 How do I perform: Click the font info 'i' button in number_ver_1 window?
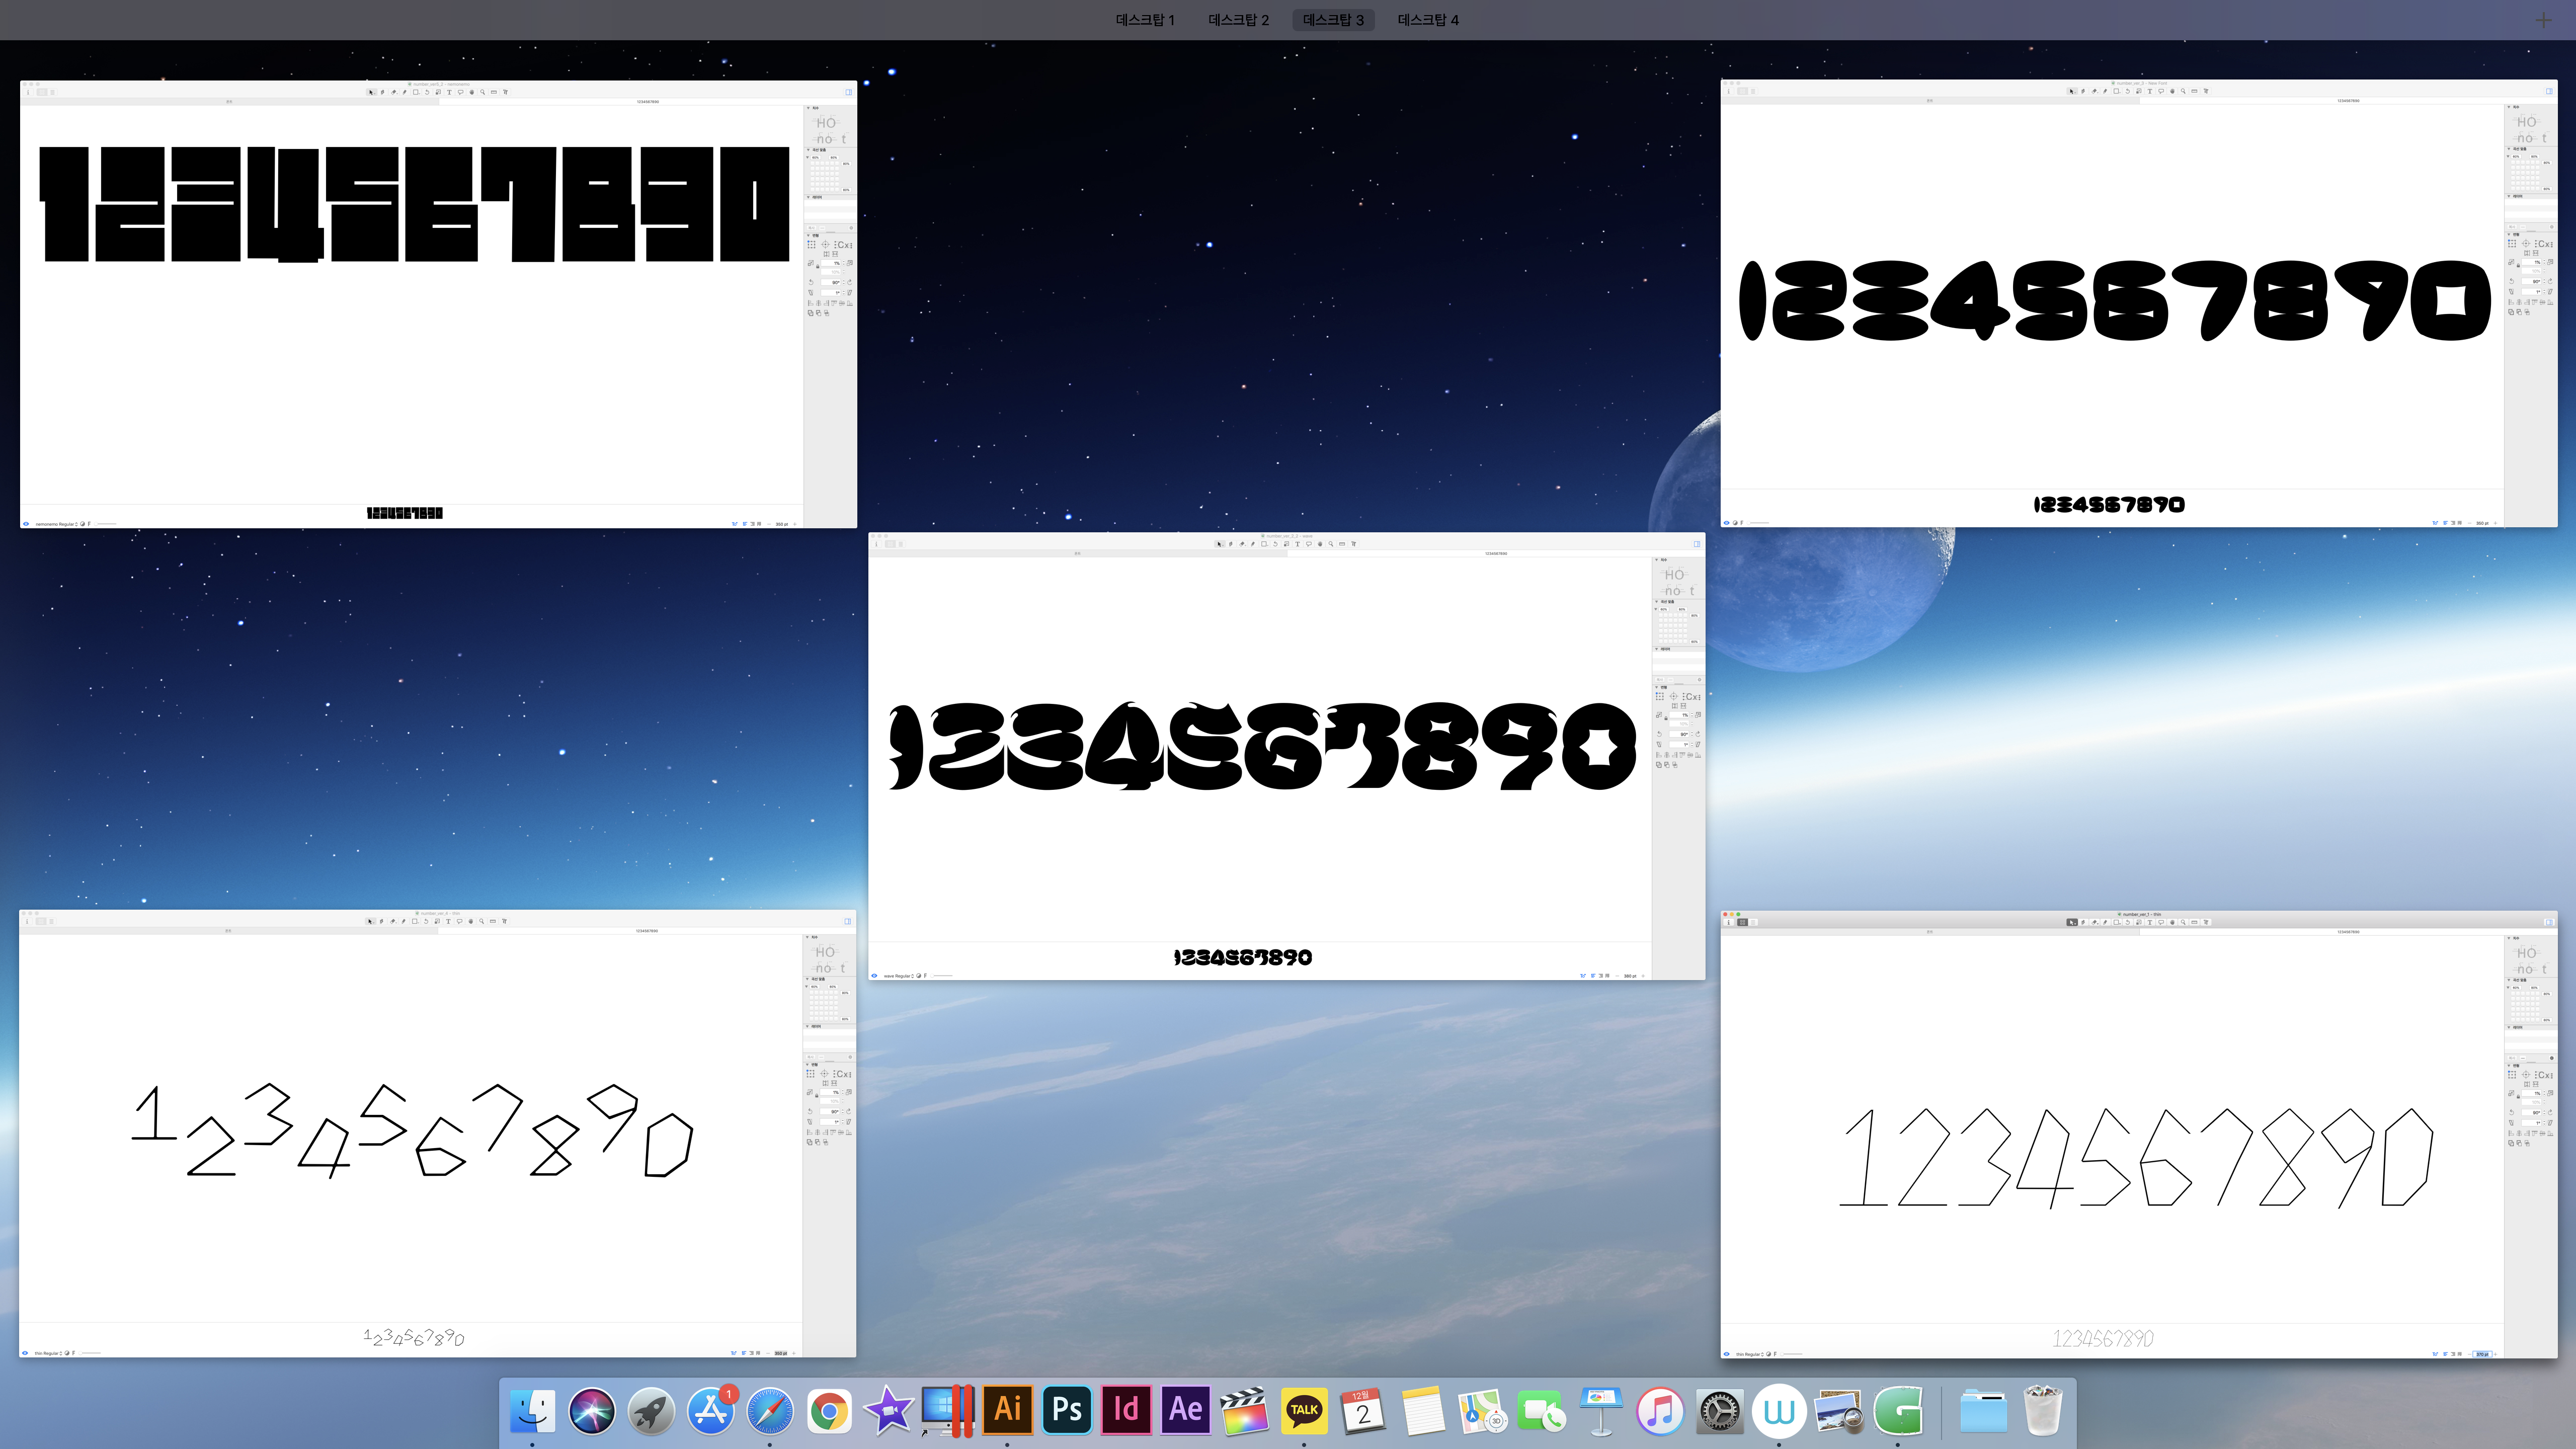pyautogui.click(x=1729, y=922)
